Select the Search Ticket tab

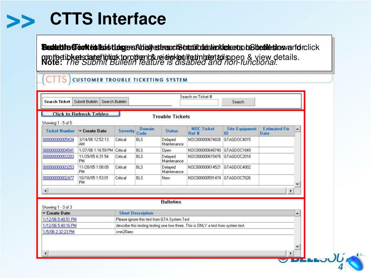(x=57, y=102)
